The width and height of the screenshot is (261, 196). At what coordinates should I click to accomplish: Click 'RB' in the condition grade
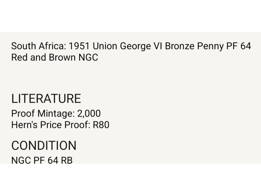point(67,160)
